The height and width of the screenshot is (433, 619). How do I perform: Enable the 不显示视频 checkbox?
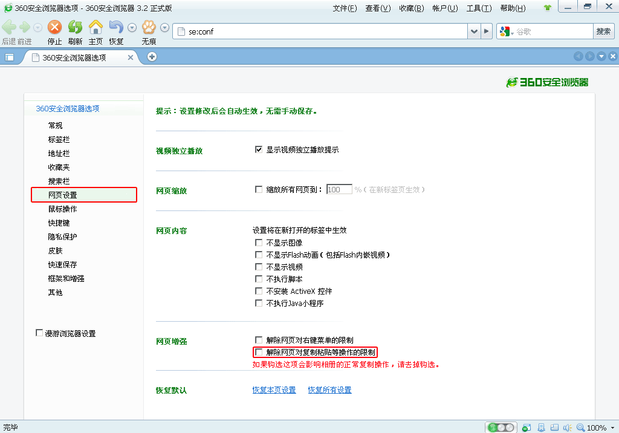tap(259, 267)
